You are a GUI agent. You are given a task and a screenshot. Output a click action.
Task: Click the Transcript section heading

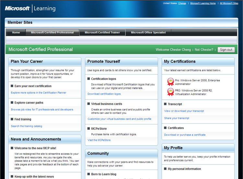click(175, 104)
